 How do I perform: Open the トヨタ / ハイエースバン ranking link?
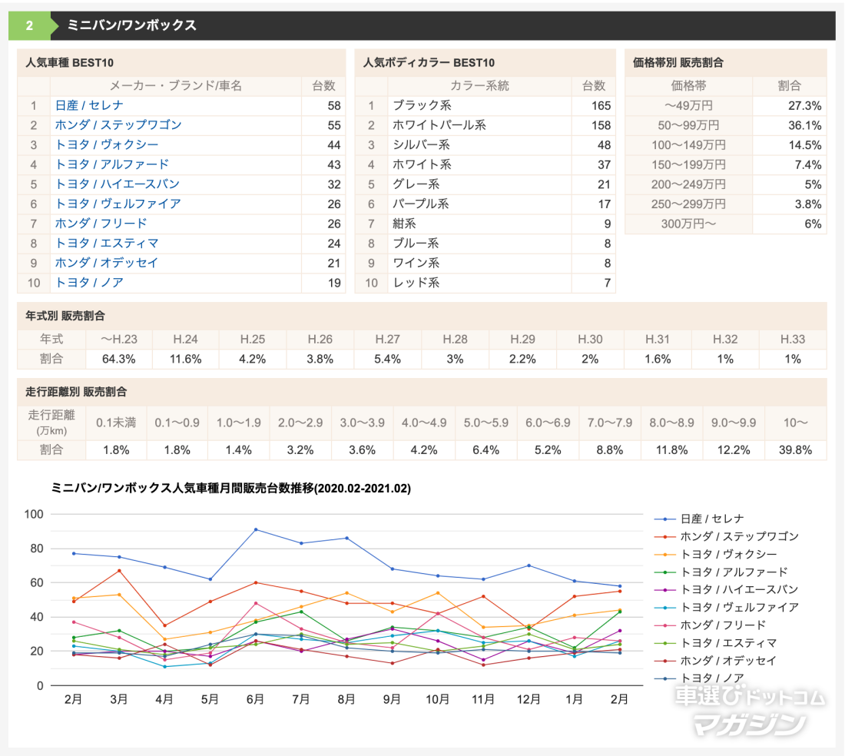click(x=118, y=184)
